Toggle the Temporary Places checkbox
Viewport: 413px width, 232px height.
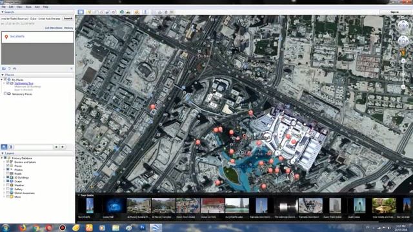5,93
